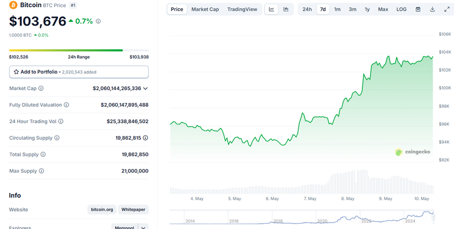Click info icon beside Circulating Supply value

(x=145, y=138)
